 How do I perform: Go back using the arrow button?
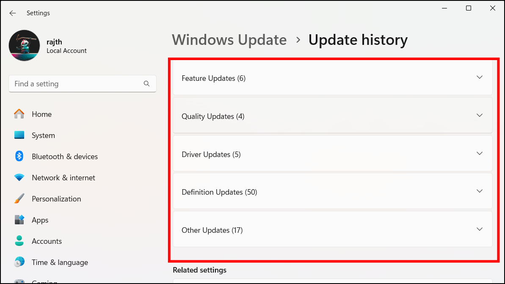(12, 13)
